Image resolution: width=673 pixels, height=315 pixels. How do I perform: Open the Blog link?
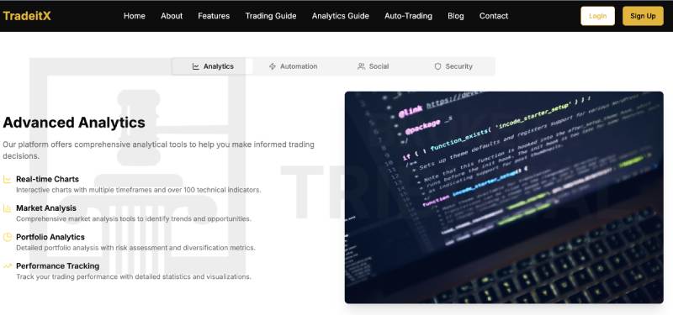point(456,16)
